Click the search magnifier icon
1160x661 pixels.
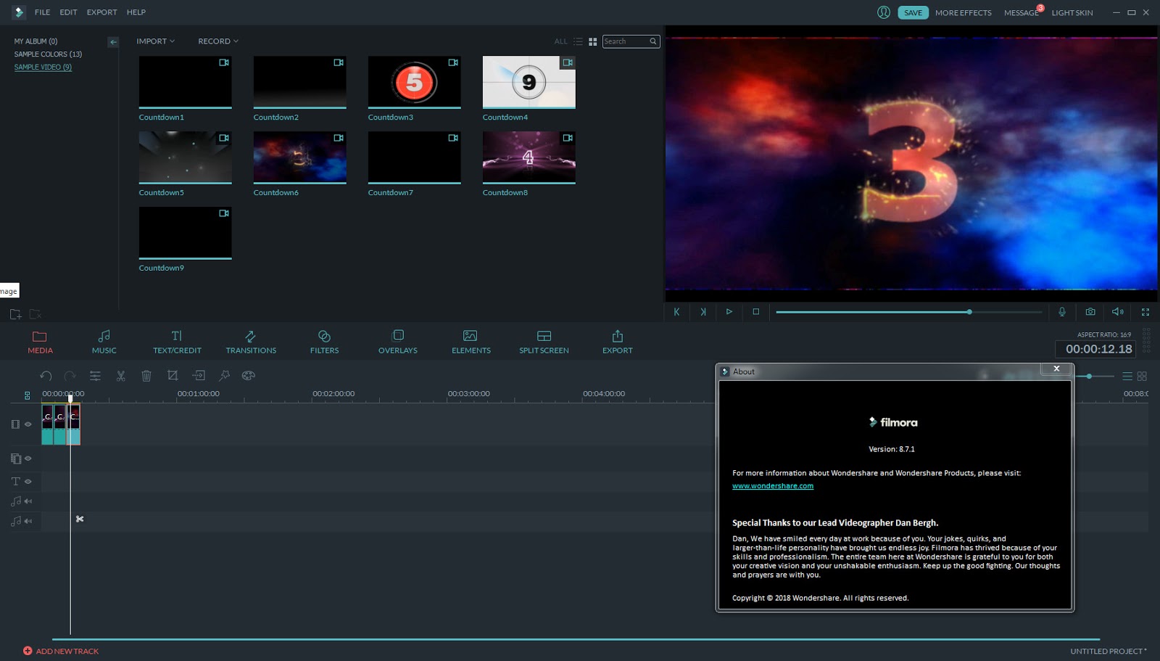tap(653, 41)
